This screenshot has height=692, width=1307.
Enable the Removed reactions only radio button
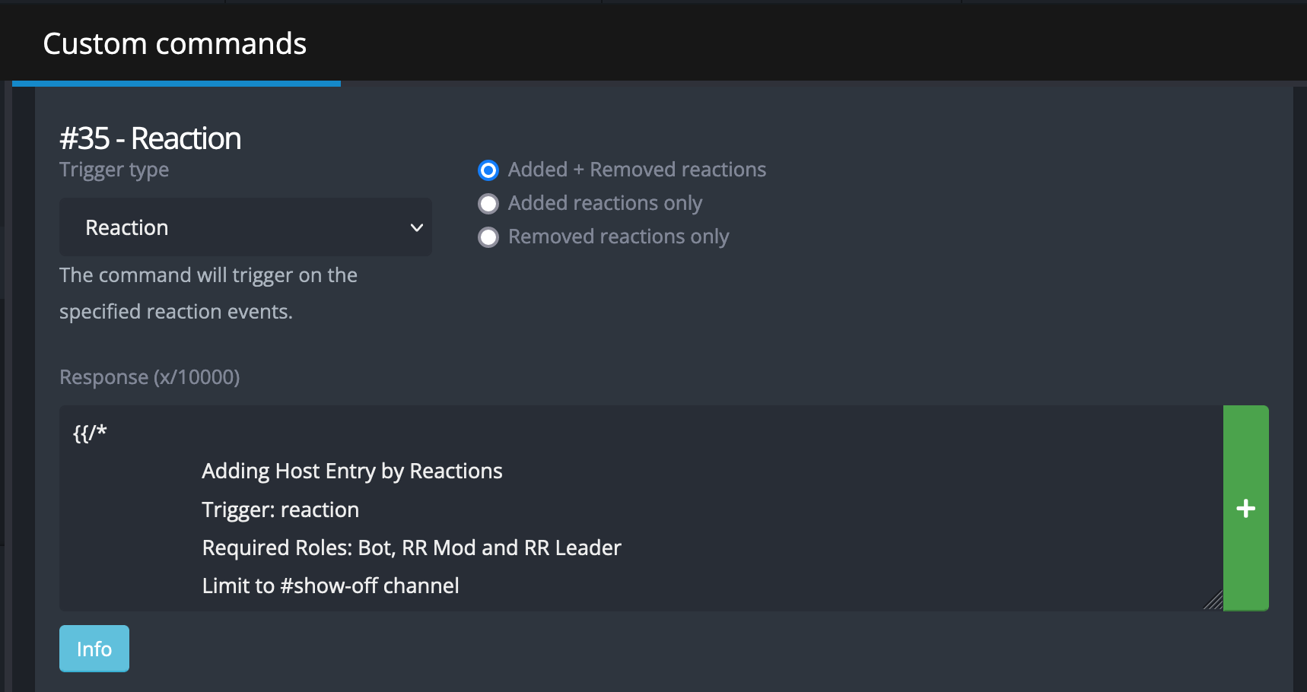pyautogui.click(x=488, y=237)
